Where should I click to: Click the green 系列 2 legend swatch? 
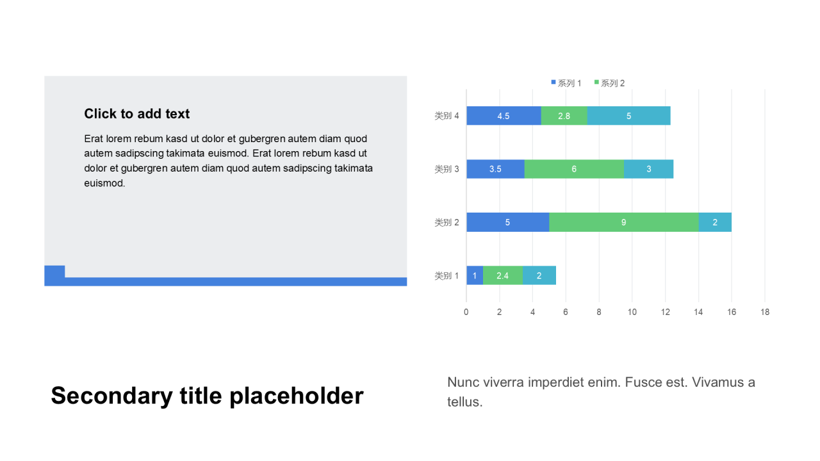point(597,83)
